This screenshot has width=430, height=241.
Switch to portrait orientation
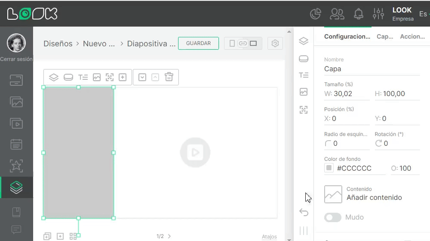point(232,43)
